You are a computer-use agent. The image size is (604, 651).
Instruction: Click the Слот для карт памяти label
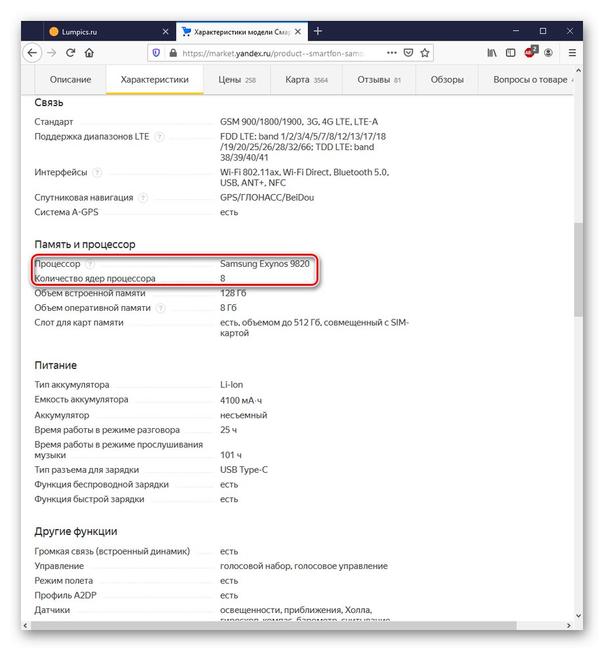click(79, 323)
